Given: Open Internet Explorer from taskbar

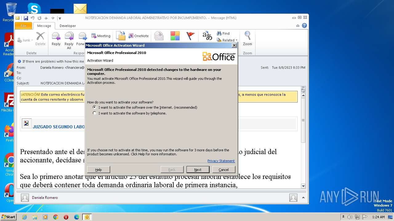Looking at the screenshot, I should [24, 217].
